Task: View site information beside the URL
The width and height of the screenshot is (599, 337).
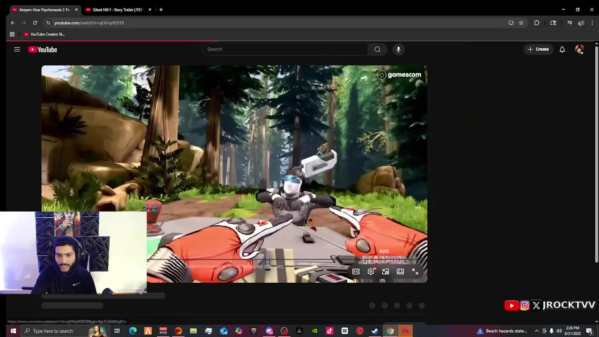Action: click(48, 22)
